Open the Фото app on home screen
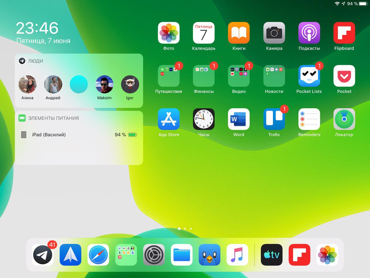This screenshot has height=278, width=370. [x=169, y=33]
